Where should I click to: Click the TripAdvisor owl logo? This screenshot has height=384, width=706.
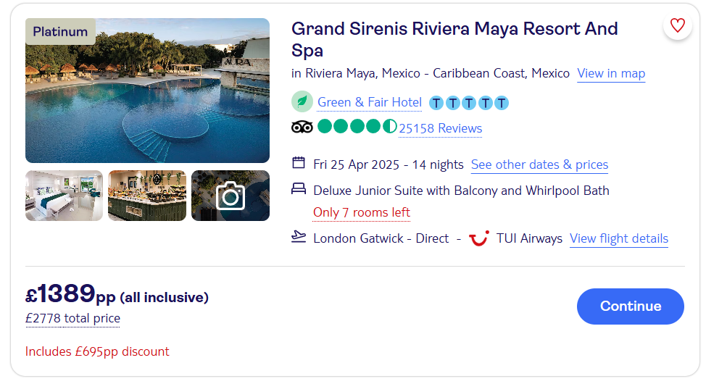point(302,128)
